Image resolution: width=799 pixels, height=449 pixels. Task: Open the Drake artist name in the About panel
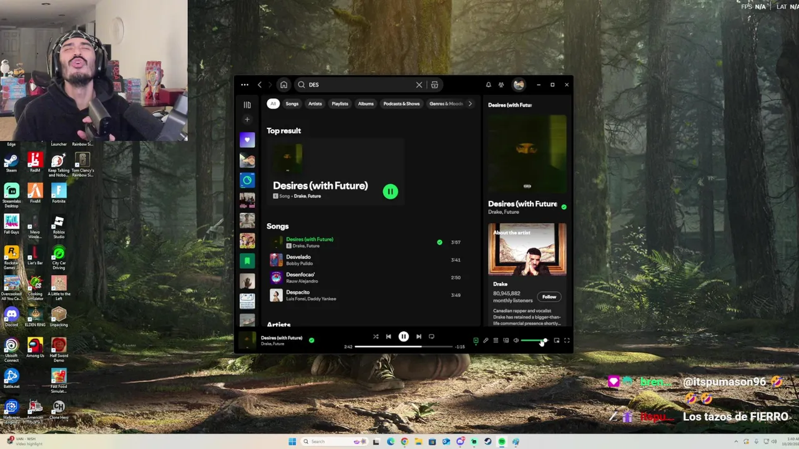(x=500, y=284)
